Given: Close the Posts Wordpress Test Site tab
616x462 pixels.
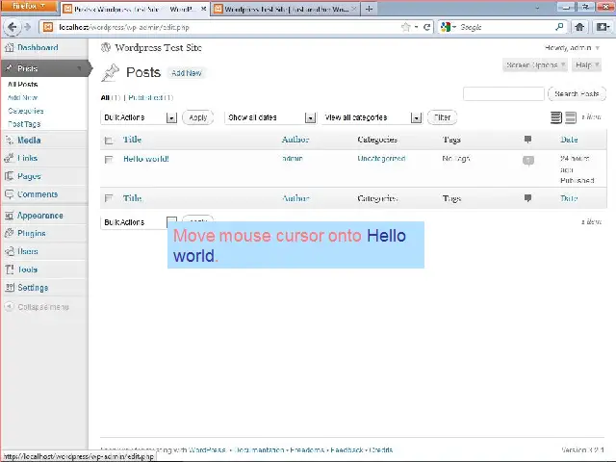Looking at the screenshot, I should (203, 9).
